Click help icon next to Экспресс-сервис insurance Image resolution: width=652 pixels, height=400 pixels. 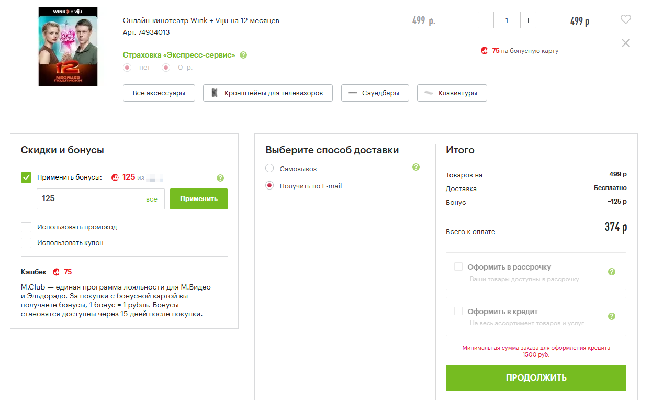243,55
